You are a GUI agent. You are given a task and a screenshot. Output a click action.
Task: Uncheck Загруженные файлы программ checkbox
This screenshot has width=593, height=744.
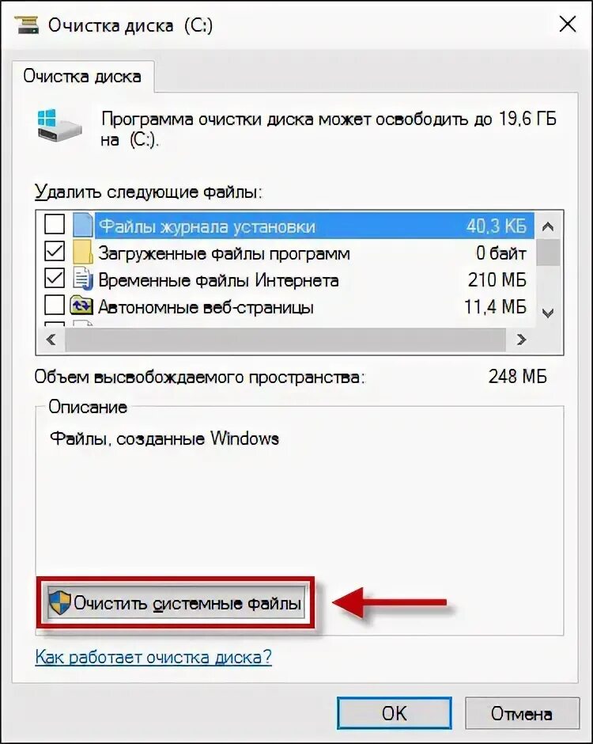pos(55,251)
